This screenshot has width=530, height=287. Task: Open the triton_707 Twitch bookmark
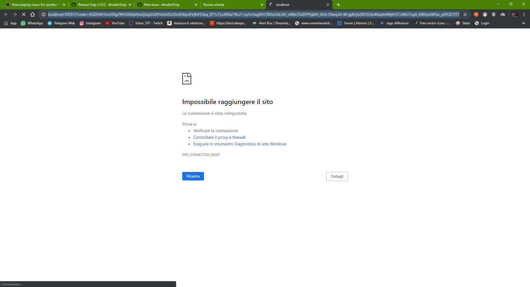click(x=146, y=23)
